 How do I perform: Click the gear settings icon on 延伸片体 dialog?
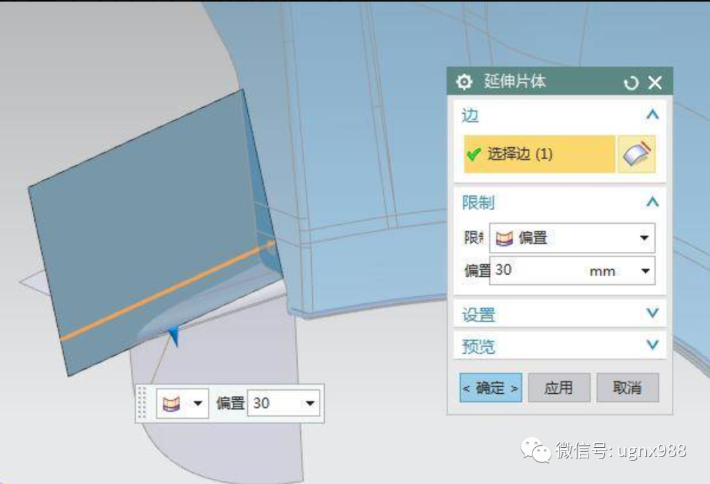(464, 82)
